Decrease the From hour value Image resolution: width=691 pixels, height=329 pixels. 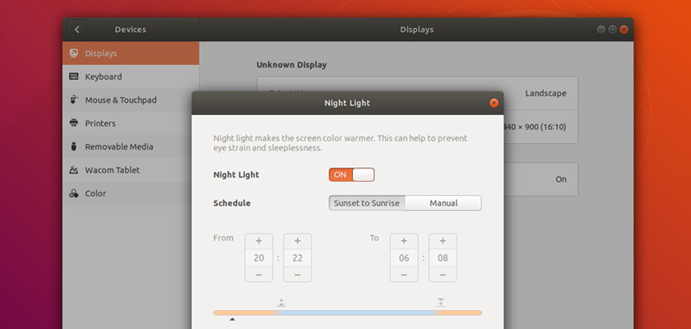click(258, 275)
